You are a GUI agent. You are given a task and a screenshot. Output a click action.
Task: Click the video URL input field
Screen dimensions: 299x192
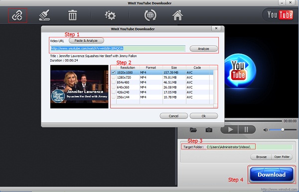(118, 49)
